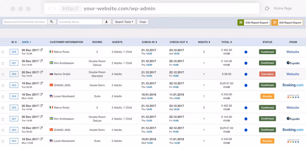
Task: Open booking ID 886 box
Action: click(x=14, y=74)
